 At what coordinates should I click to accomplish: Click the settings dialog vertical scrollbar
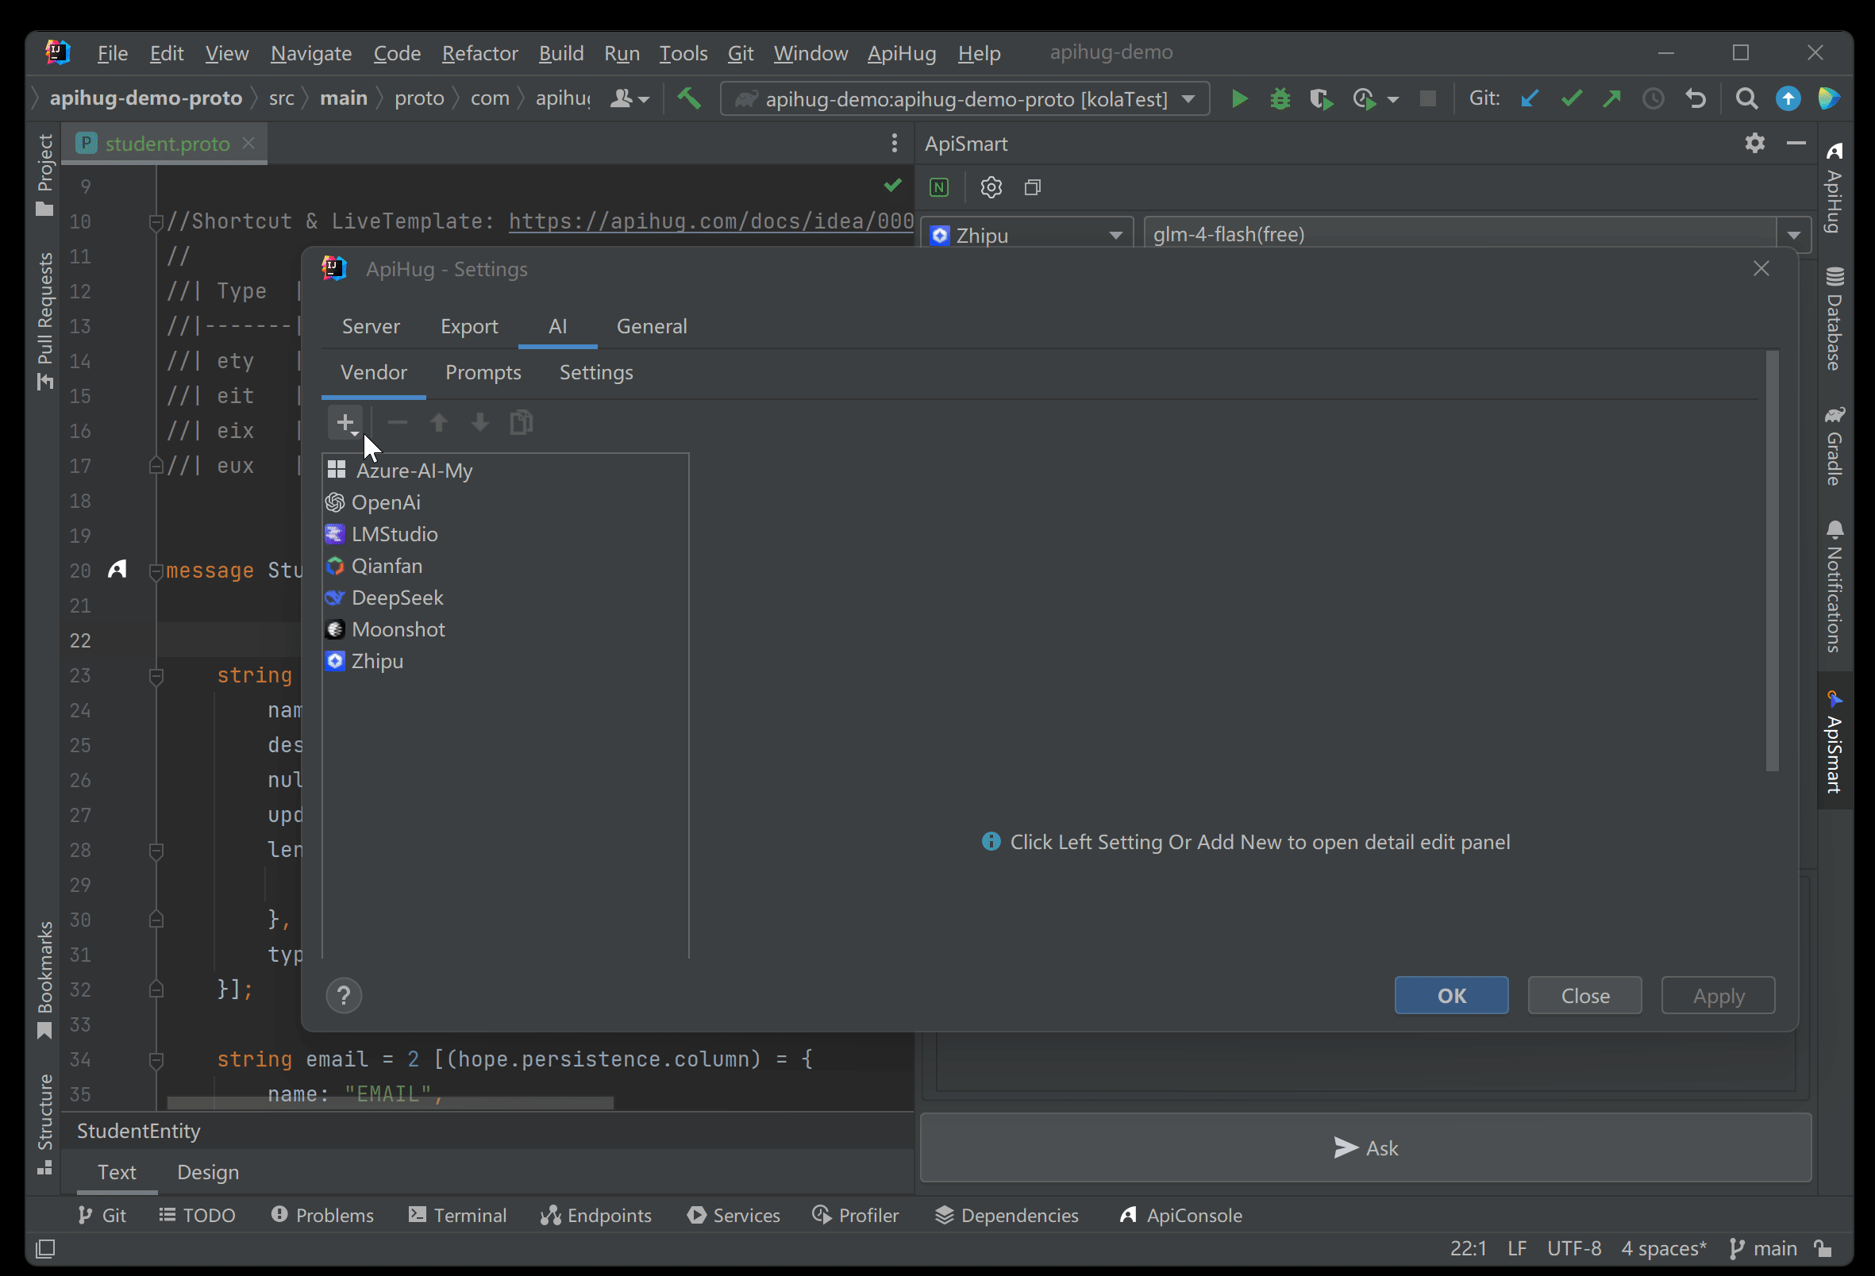[1772, 561]
